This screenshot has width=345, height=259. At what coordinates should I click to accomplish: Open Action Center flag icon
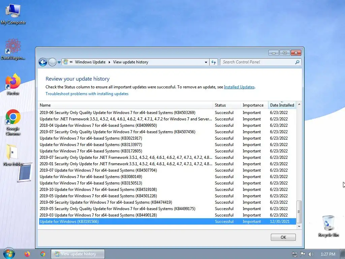click(303, 254)
